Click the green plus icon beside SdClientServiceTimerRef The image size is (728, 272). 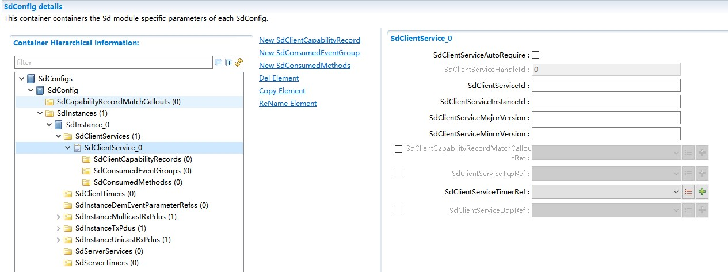click(x=702, y=192)
